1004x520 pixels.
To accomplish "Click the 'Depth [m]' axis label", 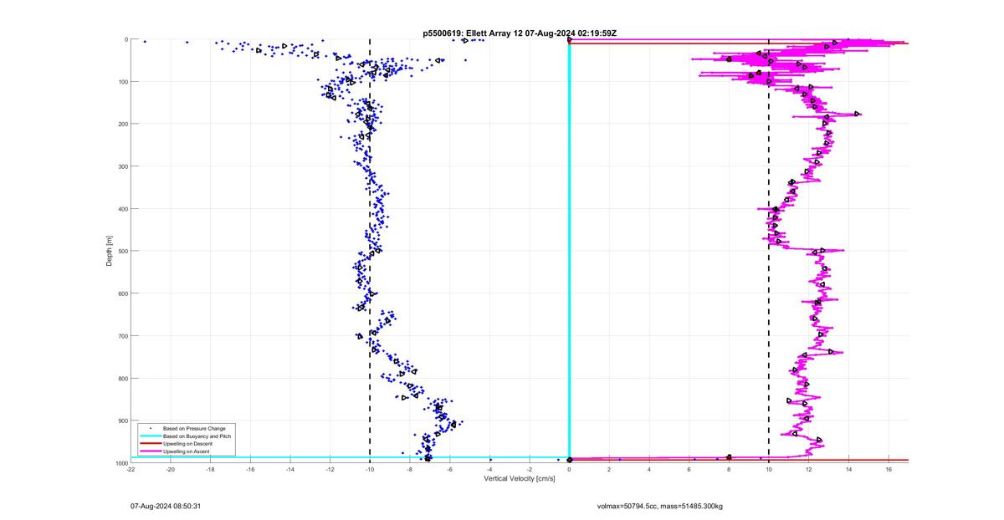I will 109,251.
